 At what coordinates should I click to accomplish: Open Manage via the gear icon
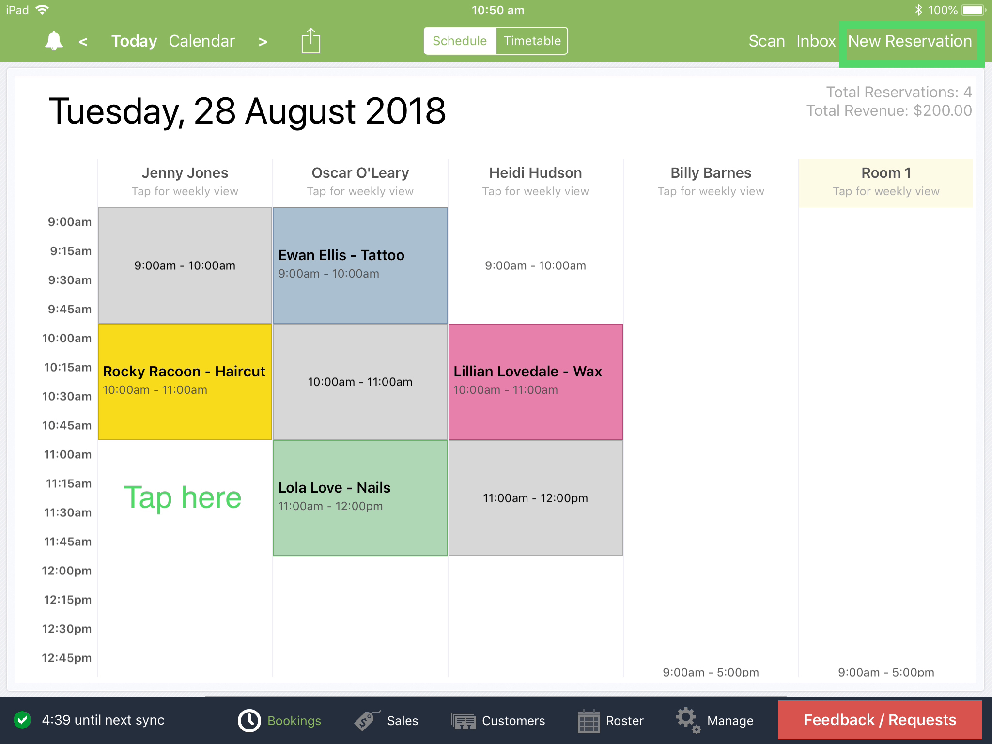tap(687, 720)
